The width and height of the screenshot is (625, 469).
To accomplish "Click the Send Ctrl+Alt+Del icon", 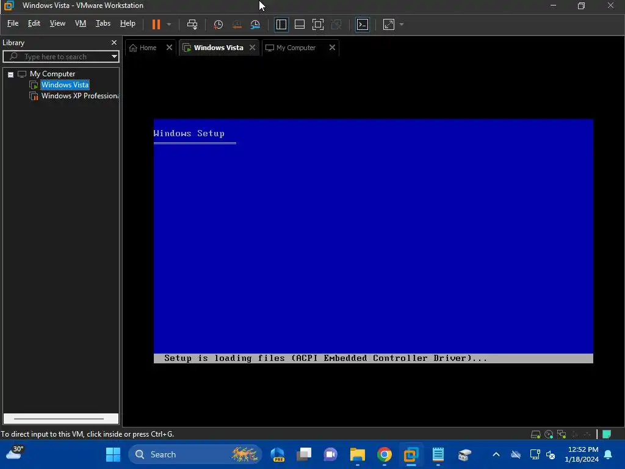I will tap(192, 24).
